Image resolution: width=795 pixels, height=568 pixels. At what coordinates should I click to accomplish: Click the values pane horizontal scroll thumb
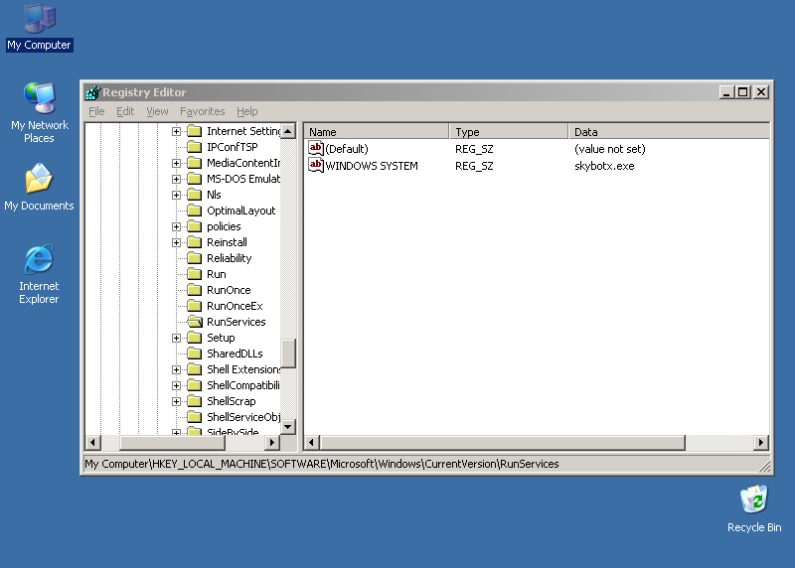[503, 442]
